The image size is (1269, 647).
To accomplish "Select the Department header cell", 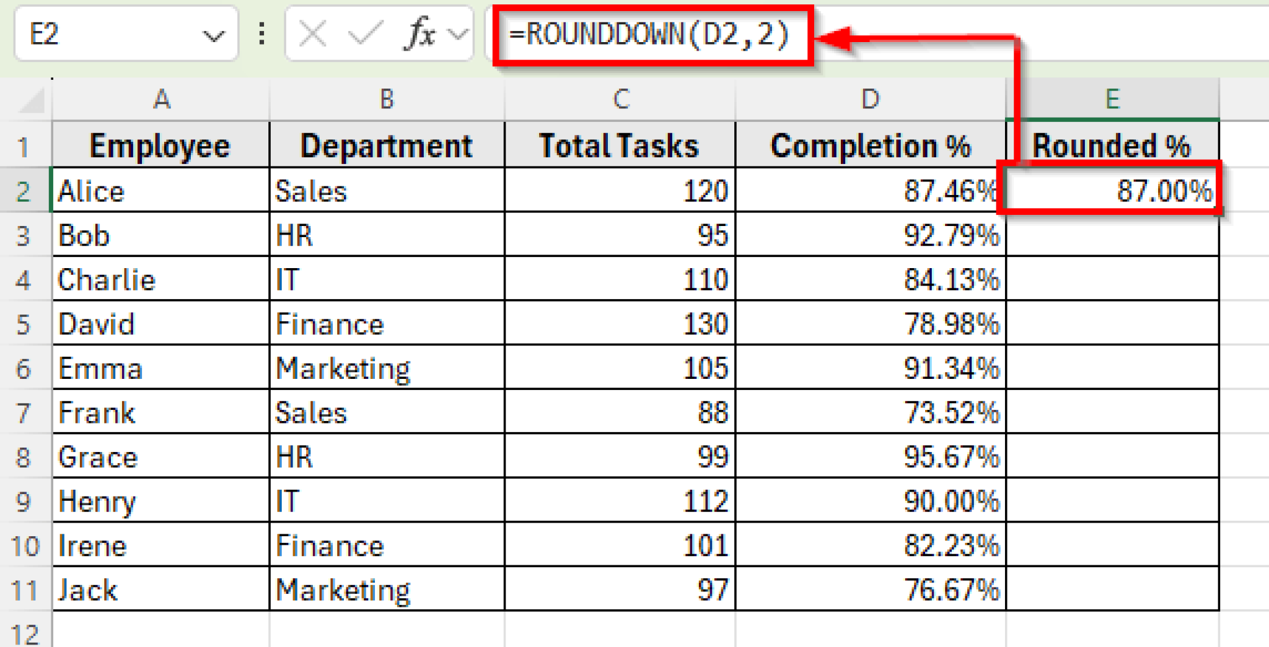I will [387, 146].
